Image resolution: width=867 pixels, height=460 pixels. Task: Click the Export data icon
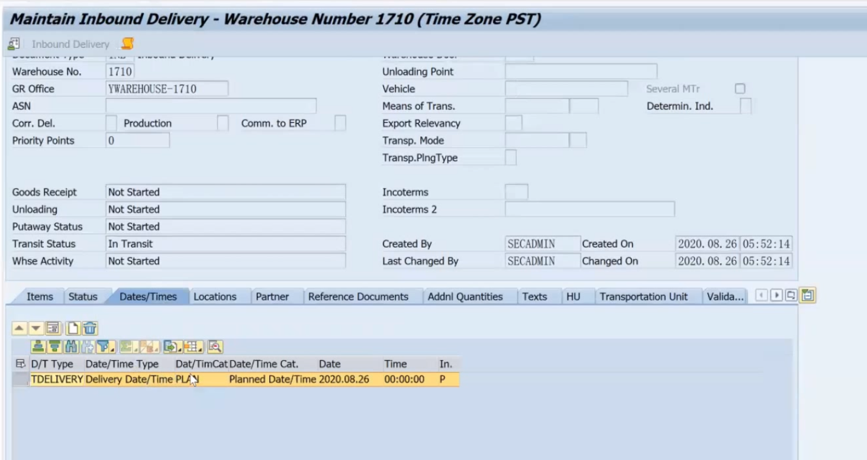(170, 346)
